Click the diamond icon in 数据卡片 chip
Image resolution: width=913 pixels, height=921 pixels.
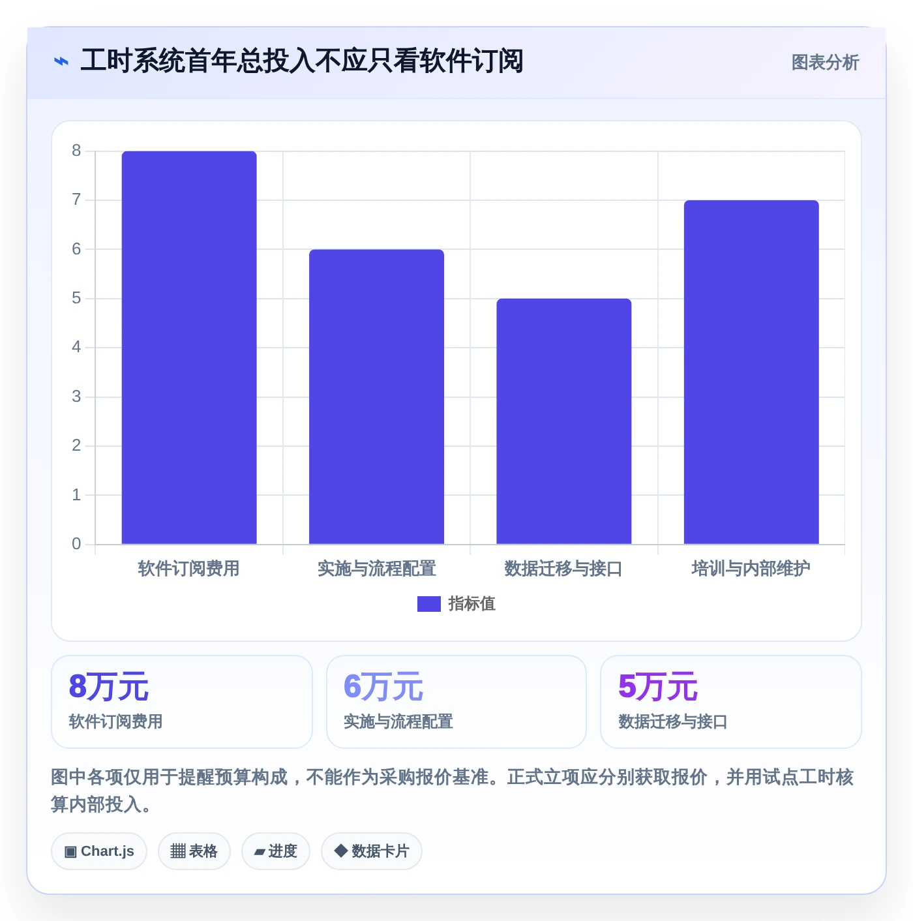pyautogui.click(x=340, y=851)
